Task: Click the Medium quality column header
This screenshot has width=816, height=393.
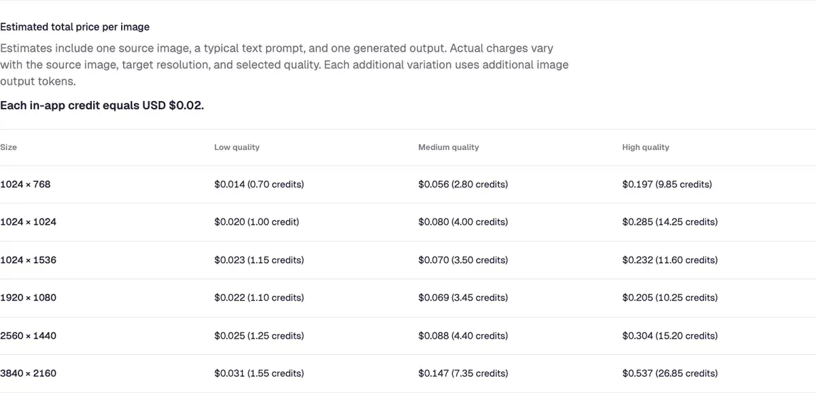Action: (448, 147)
